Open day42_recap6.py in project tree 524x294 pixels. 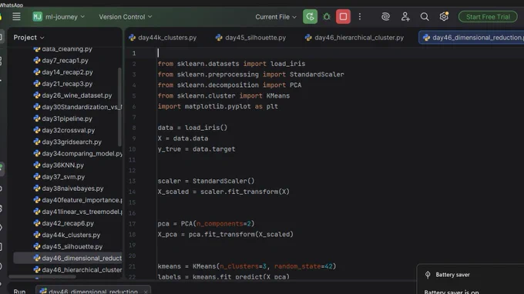68,223
